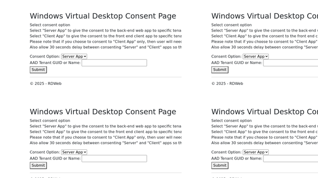Screen dimensions: 318x178
Task: Click Submit in the bottom-left form
Action: tap(38, 165)
